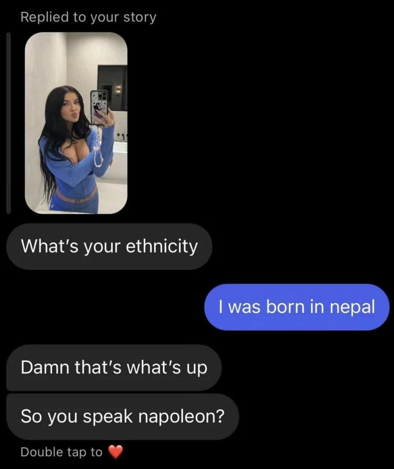Open the replied story thumbnail
Screen dimensions: 394x469
(76, 123)
